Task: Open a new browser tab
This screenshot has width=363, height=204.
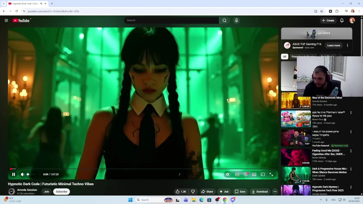Action: point(52,3)
